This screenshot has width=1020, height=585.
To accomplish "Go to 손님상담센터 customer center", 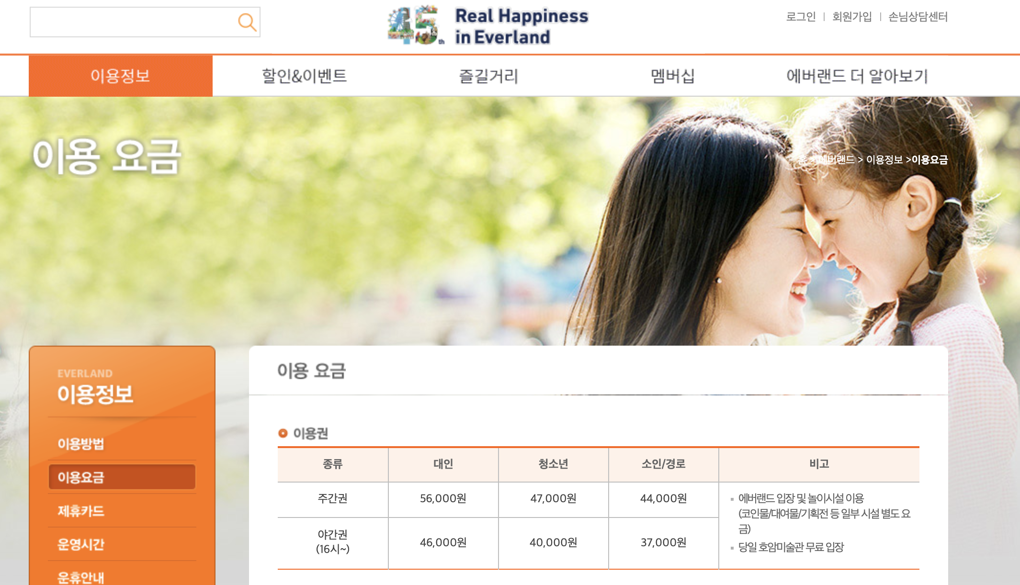I will (918, 17).
